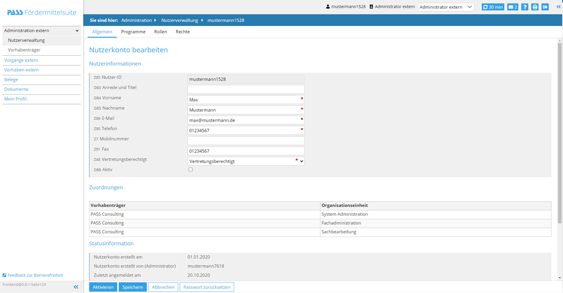Open the messages inbox showing 2
The image size is (563, 293).
[512, 7]
